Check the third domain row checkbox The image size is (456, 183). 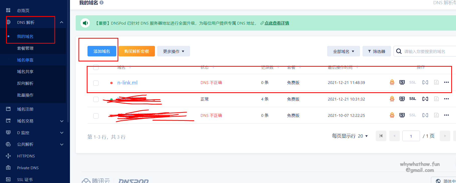pyautogui.click(x=96, y=116)
